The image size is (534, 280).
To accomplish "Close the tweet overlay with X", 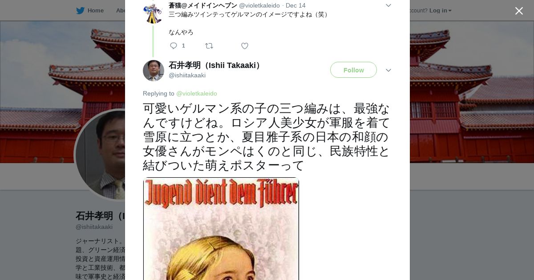I will [519, 11].
